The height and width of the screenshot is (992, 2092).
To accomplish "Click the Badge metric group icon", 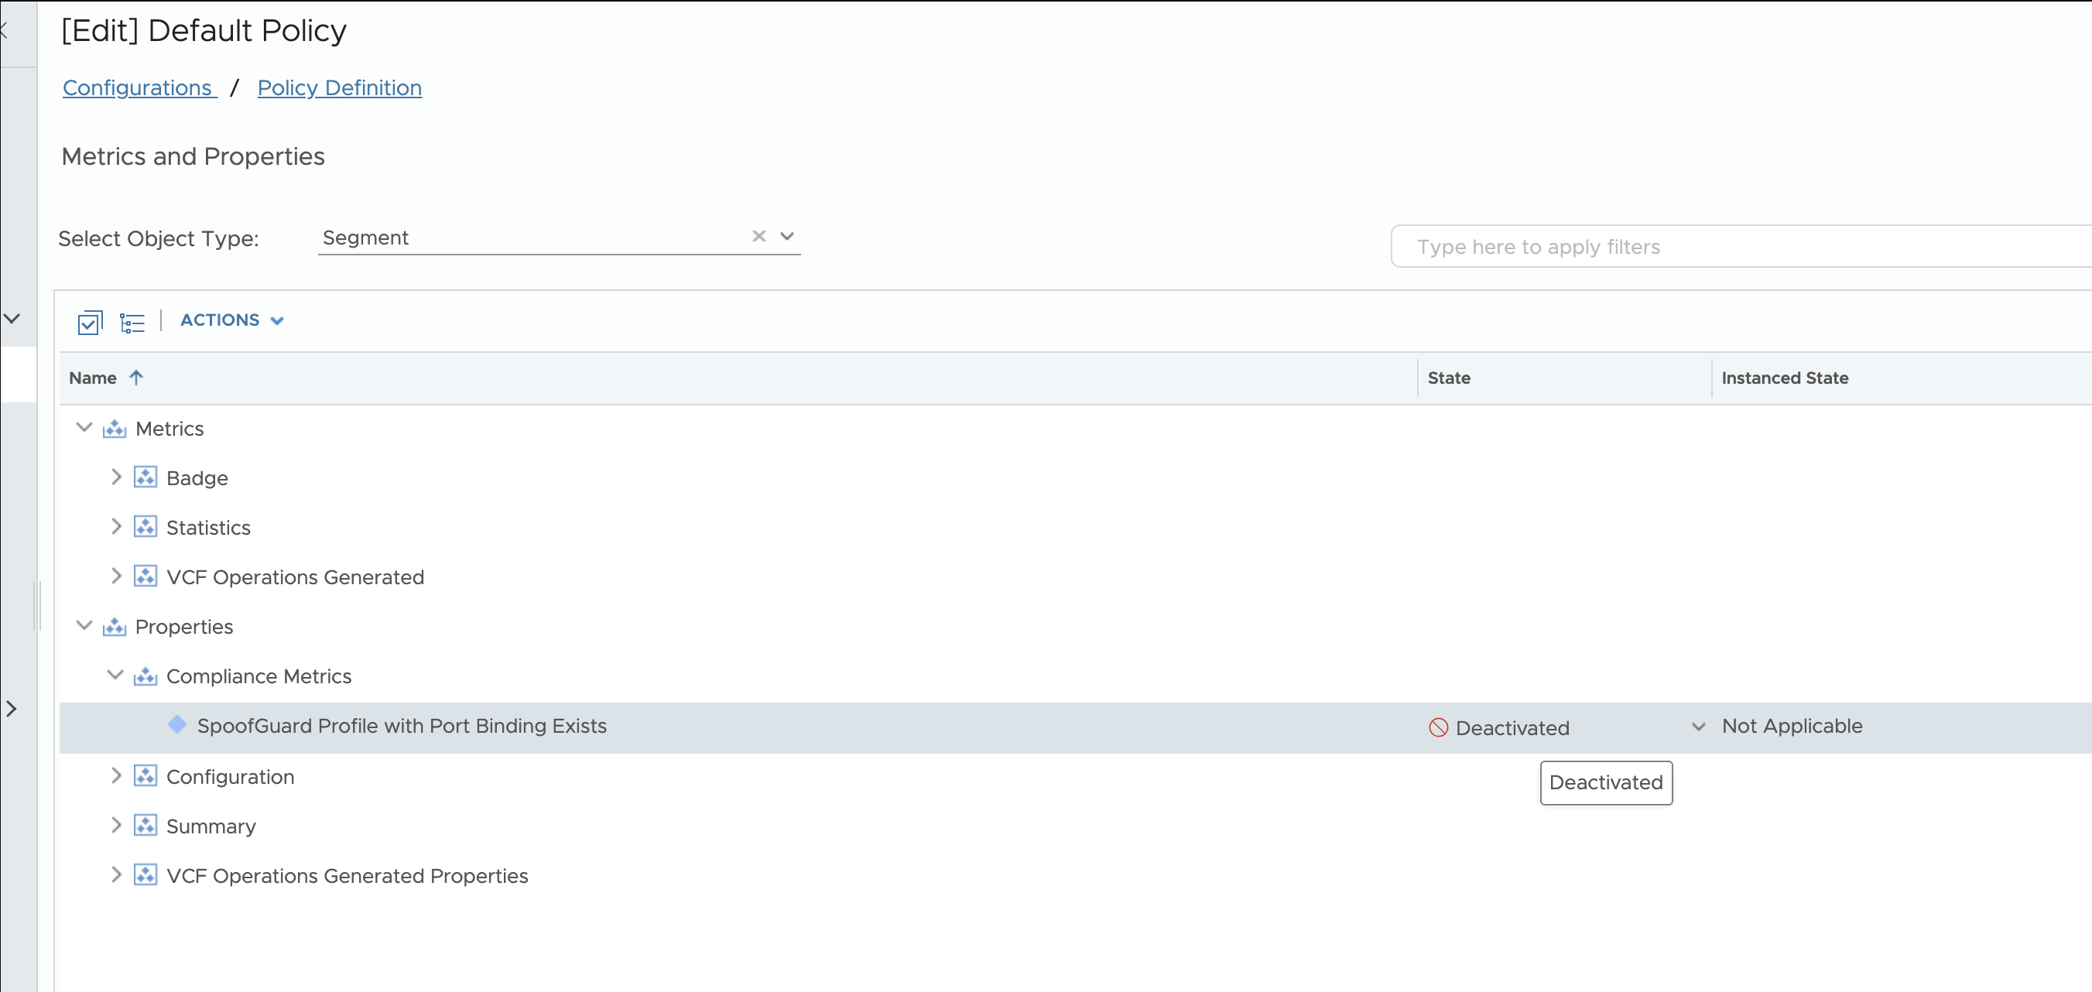I will click(x=146, y=477).
